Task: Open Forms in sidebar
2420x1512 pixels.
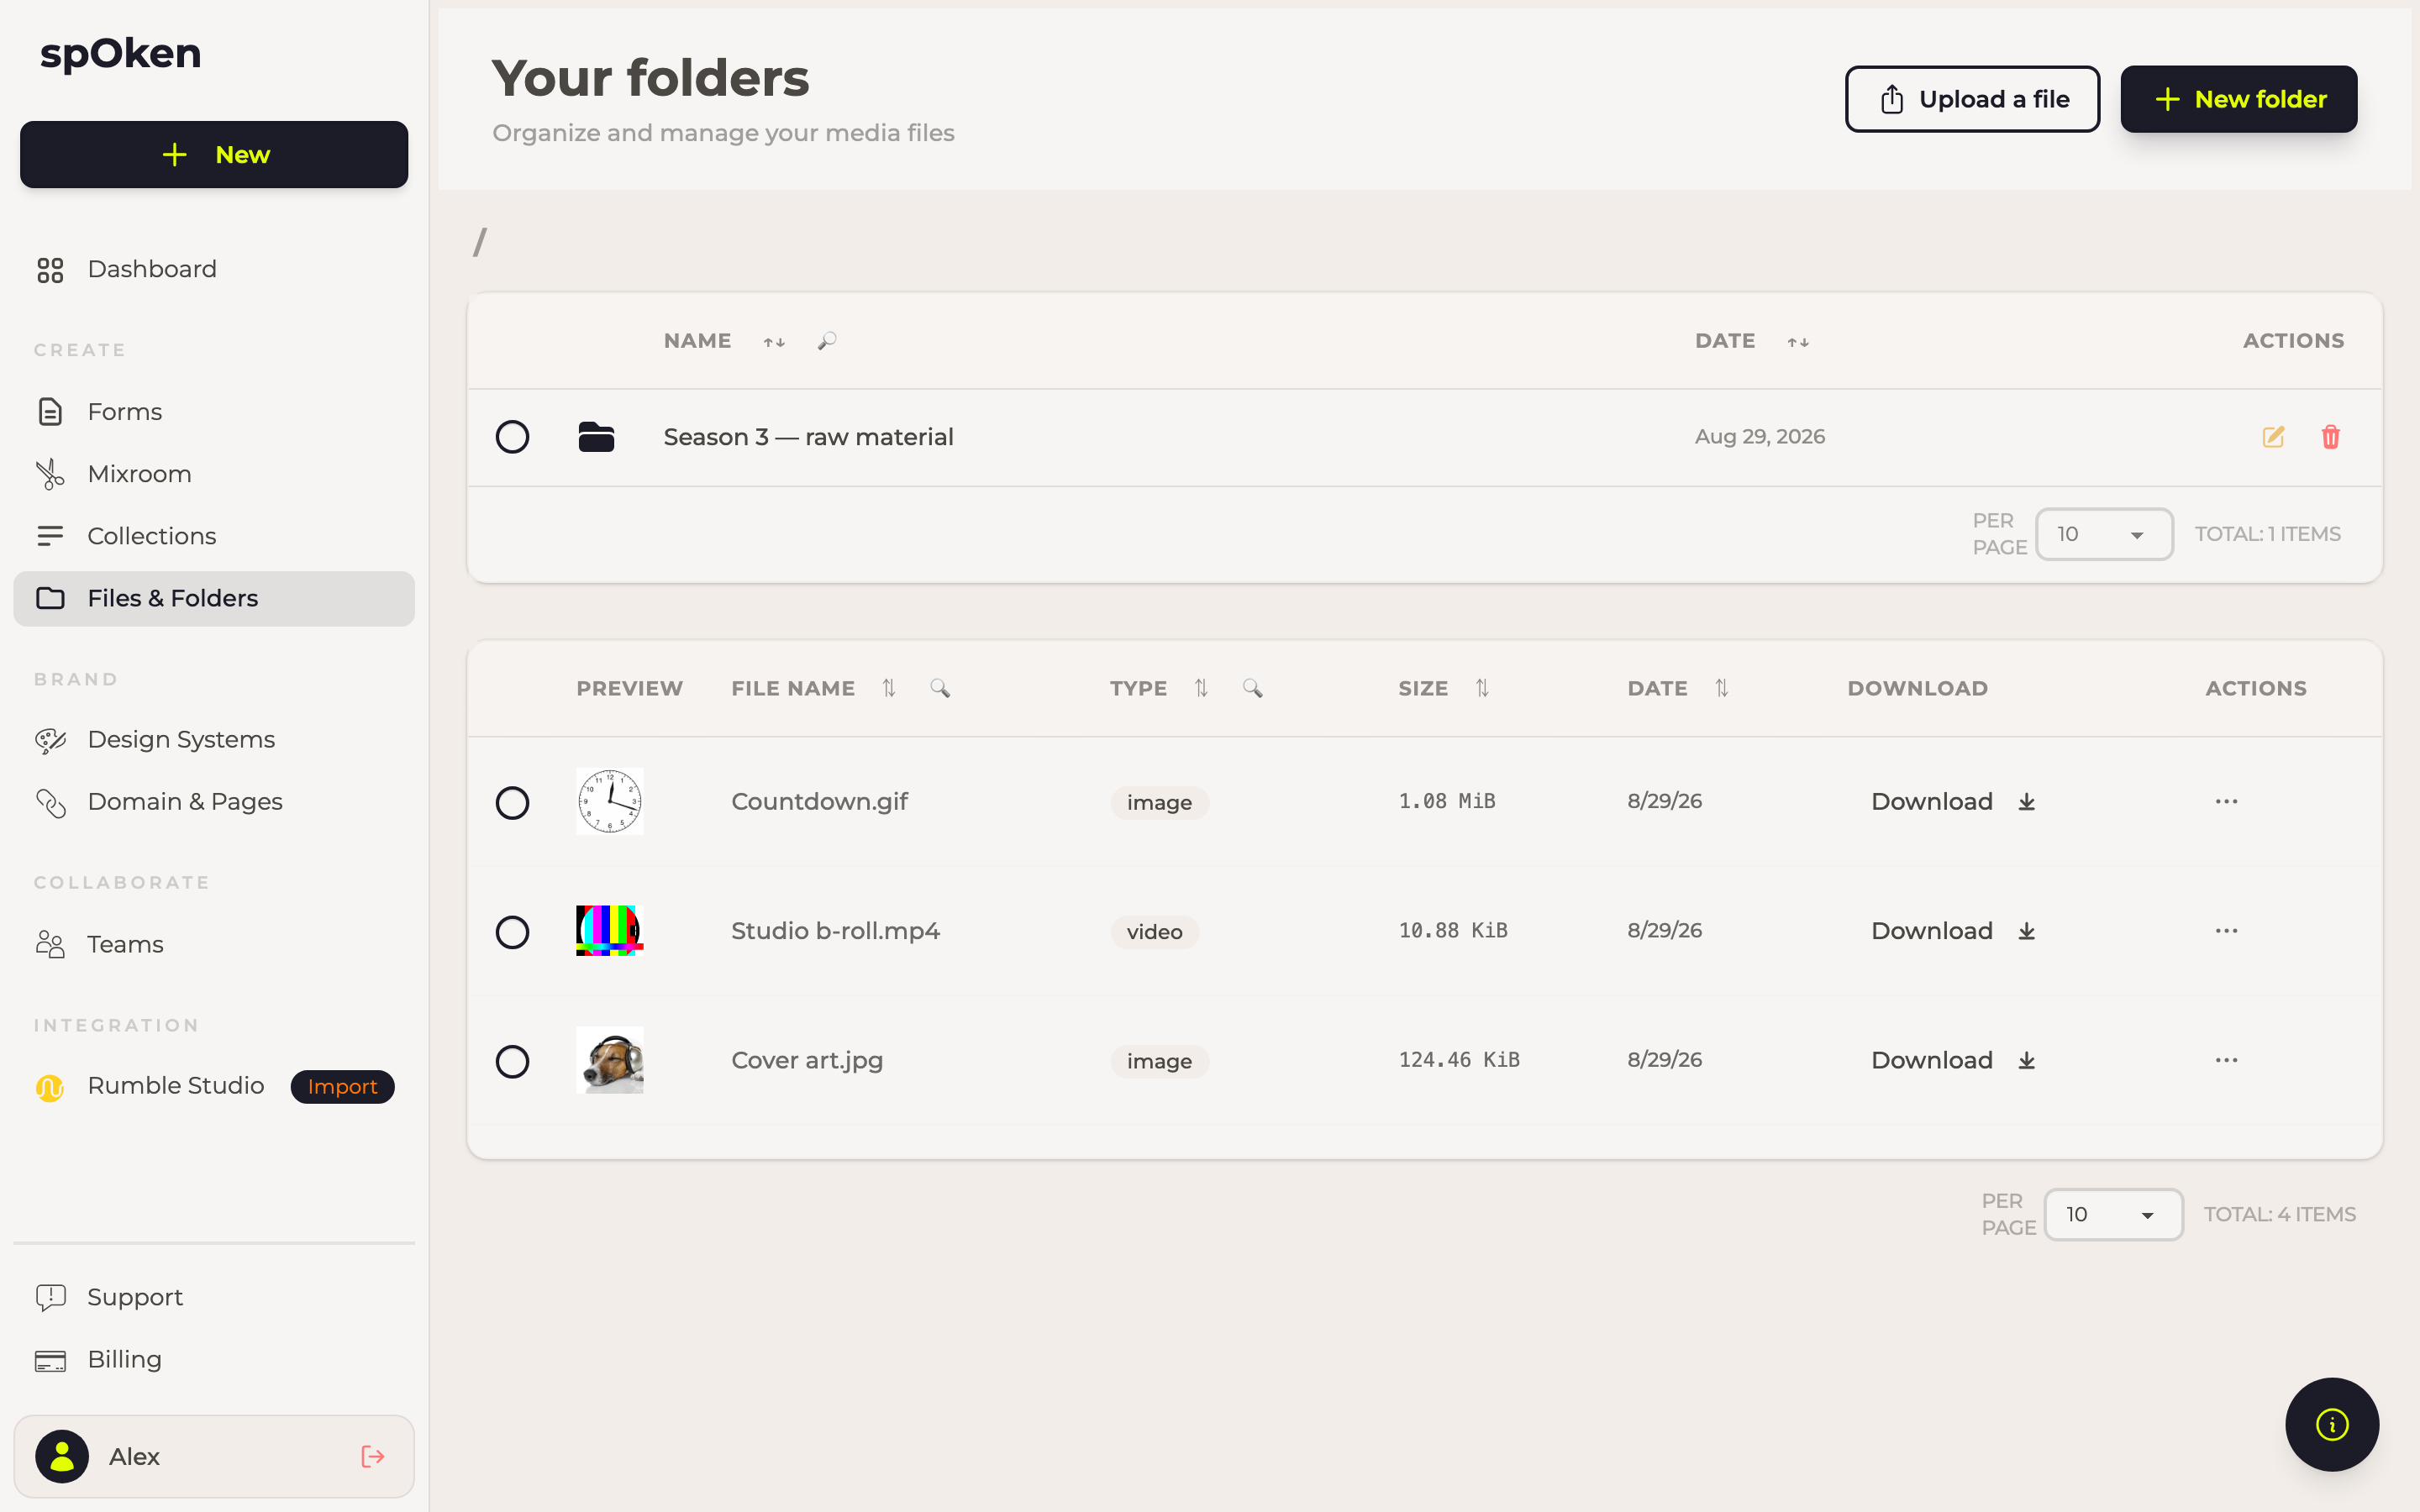Action: (x=214, y=412)
